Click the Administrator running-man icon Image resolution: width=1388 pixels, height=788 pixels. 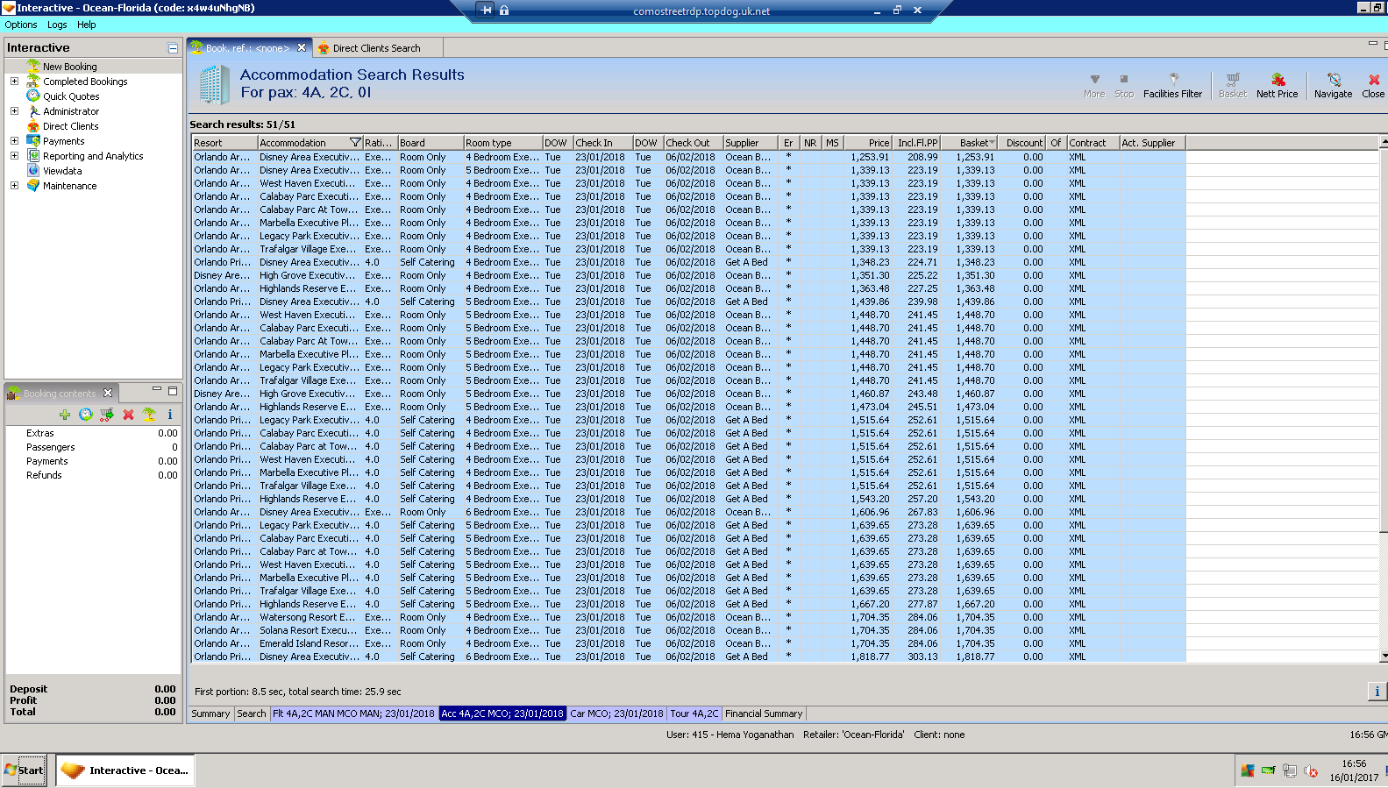point(33,110)
